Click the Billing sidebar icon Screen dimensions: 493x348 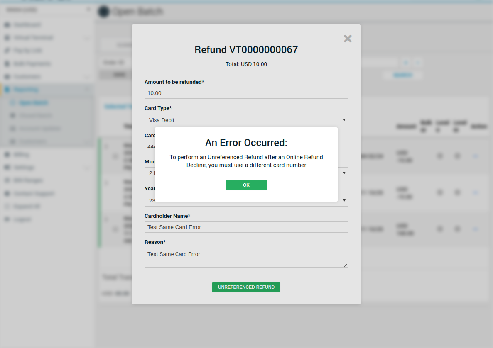(7, 155)
